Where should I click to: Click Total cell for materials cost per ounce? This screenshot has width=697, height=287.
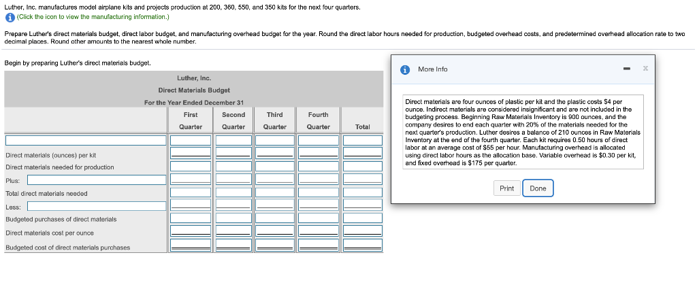[363, 231]
